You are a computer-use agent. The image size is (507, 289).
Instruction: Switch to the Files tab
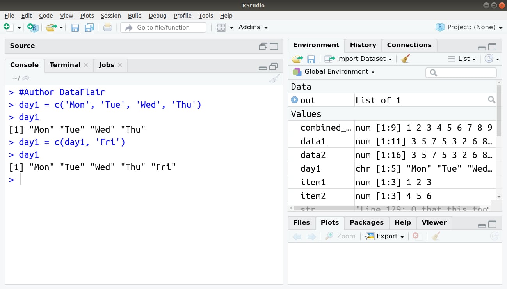pyautogui.click(x=301, y=222)
